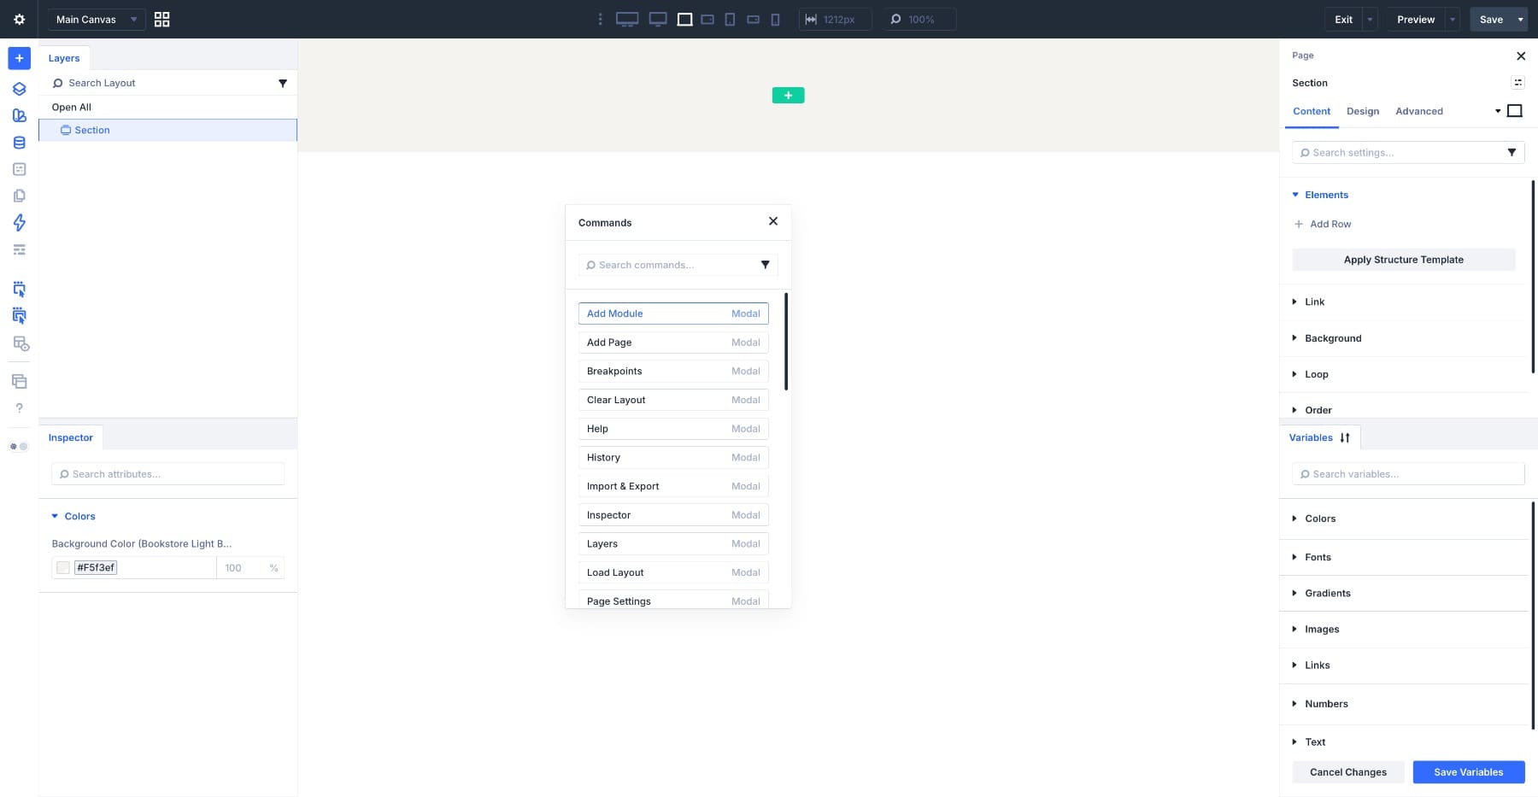Switch to widescreen desktop breakpoint icon
This screenshot has width=1538, height=797.
click(x=627, y=19)
